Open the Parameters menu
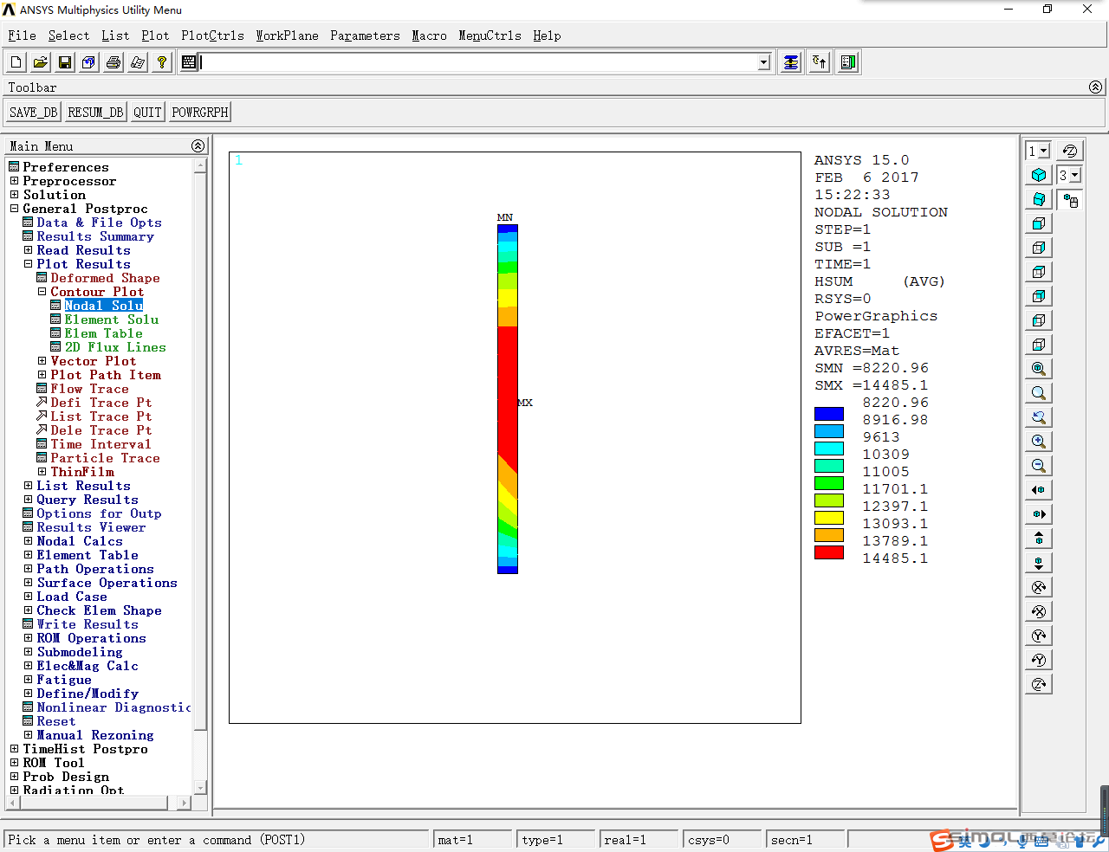Image resolution: width=1109 pixels, height=852 pixels. point(365,35)
